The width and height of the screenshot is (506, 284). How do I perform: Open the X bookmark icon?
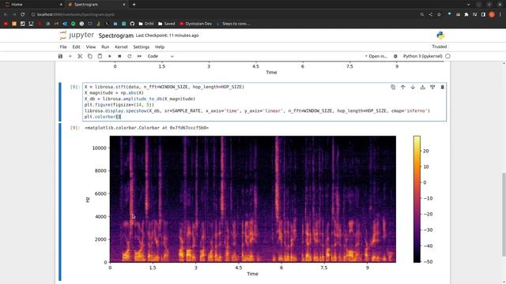(x=107, y=24)
